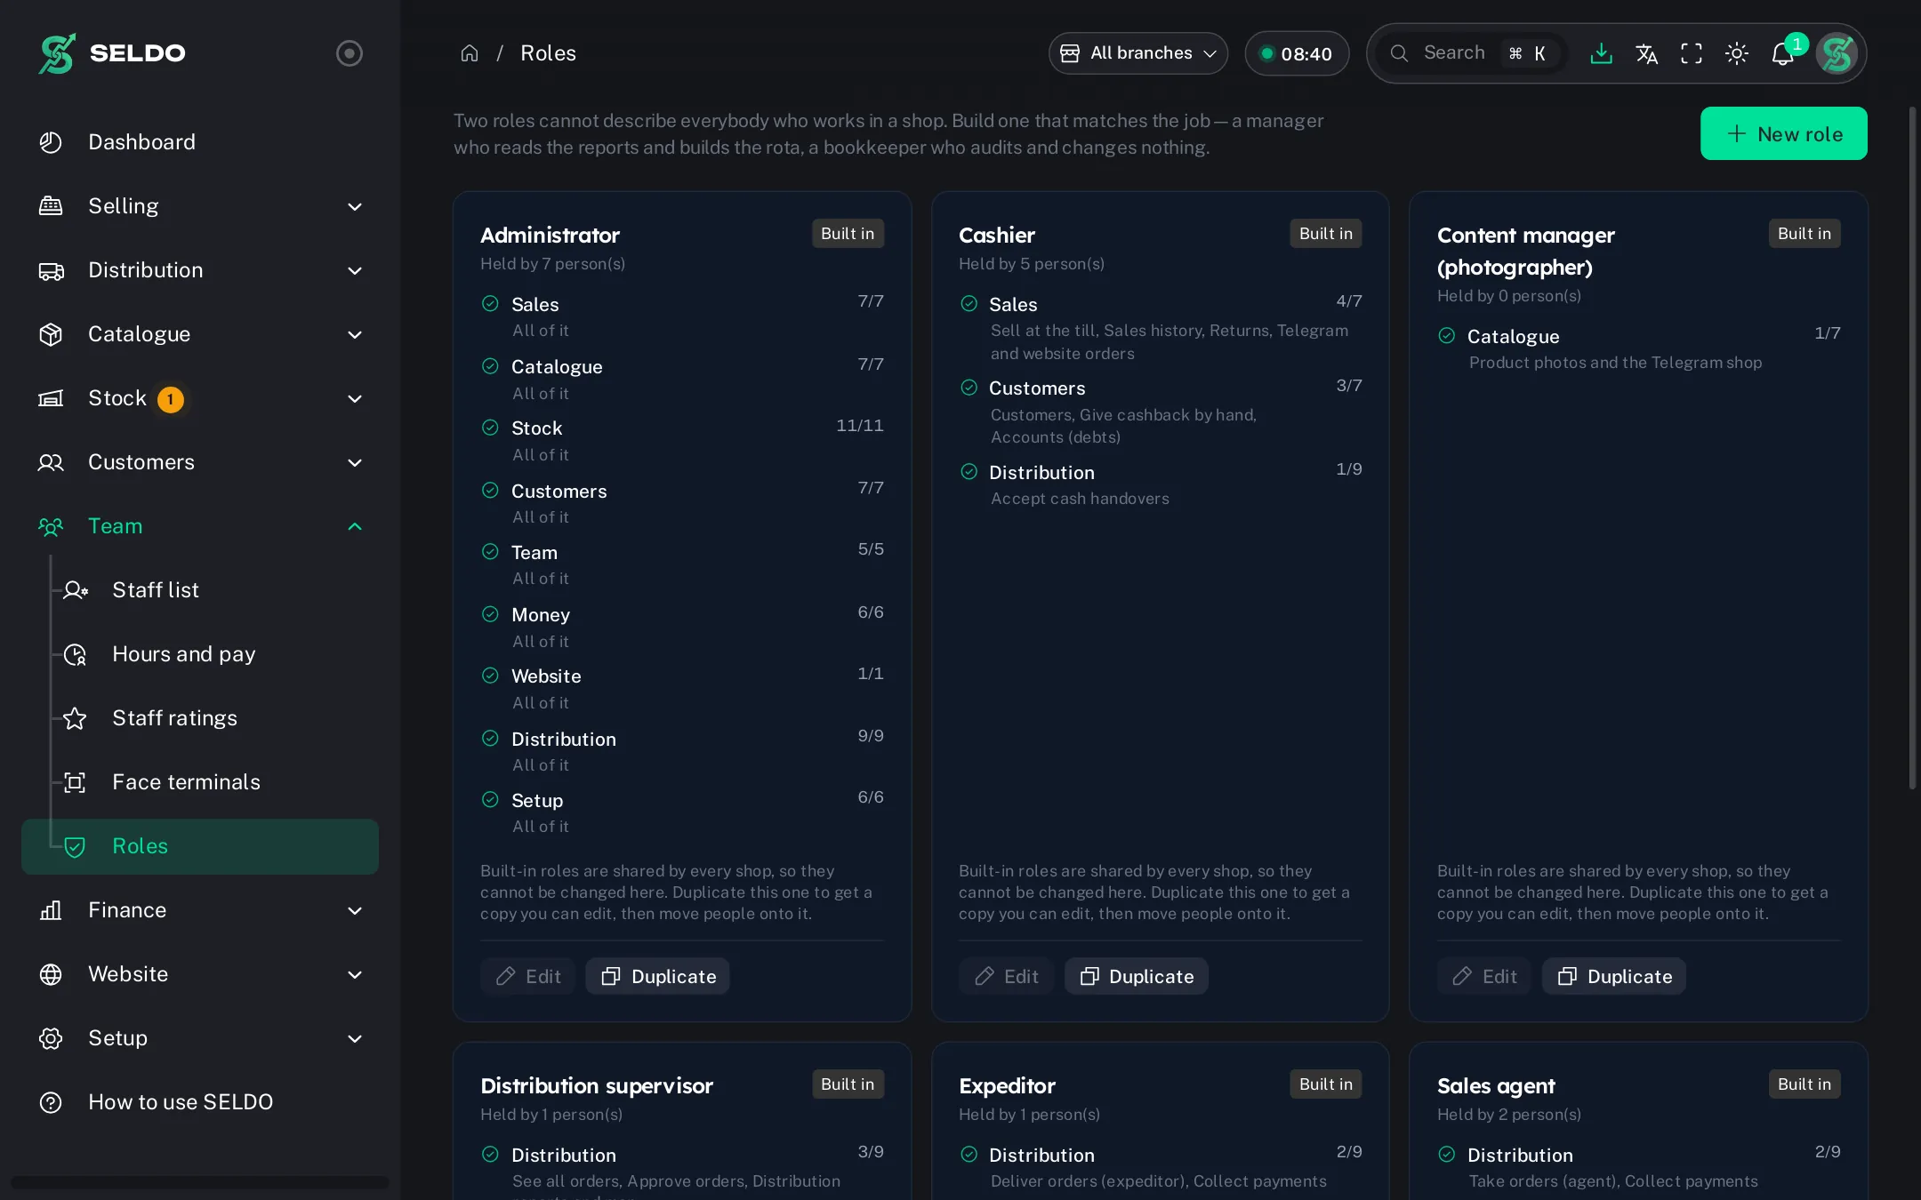This screenshot has height=1200, width=1921.
Task: Toggle the sidebar pin radio icon
Action: (x=349, y=53)
